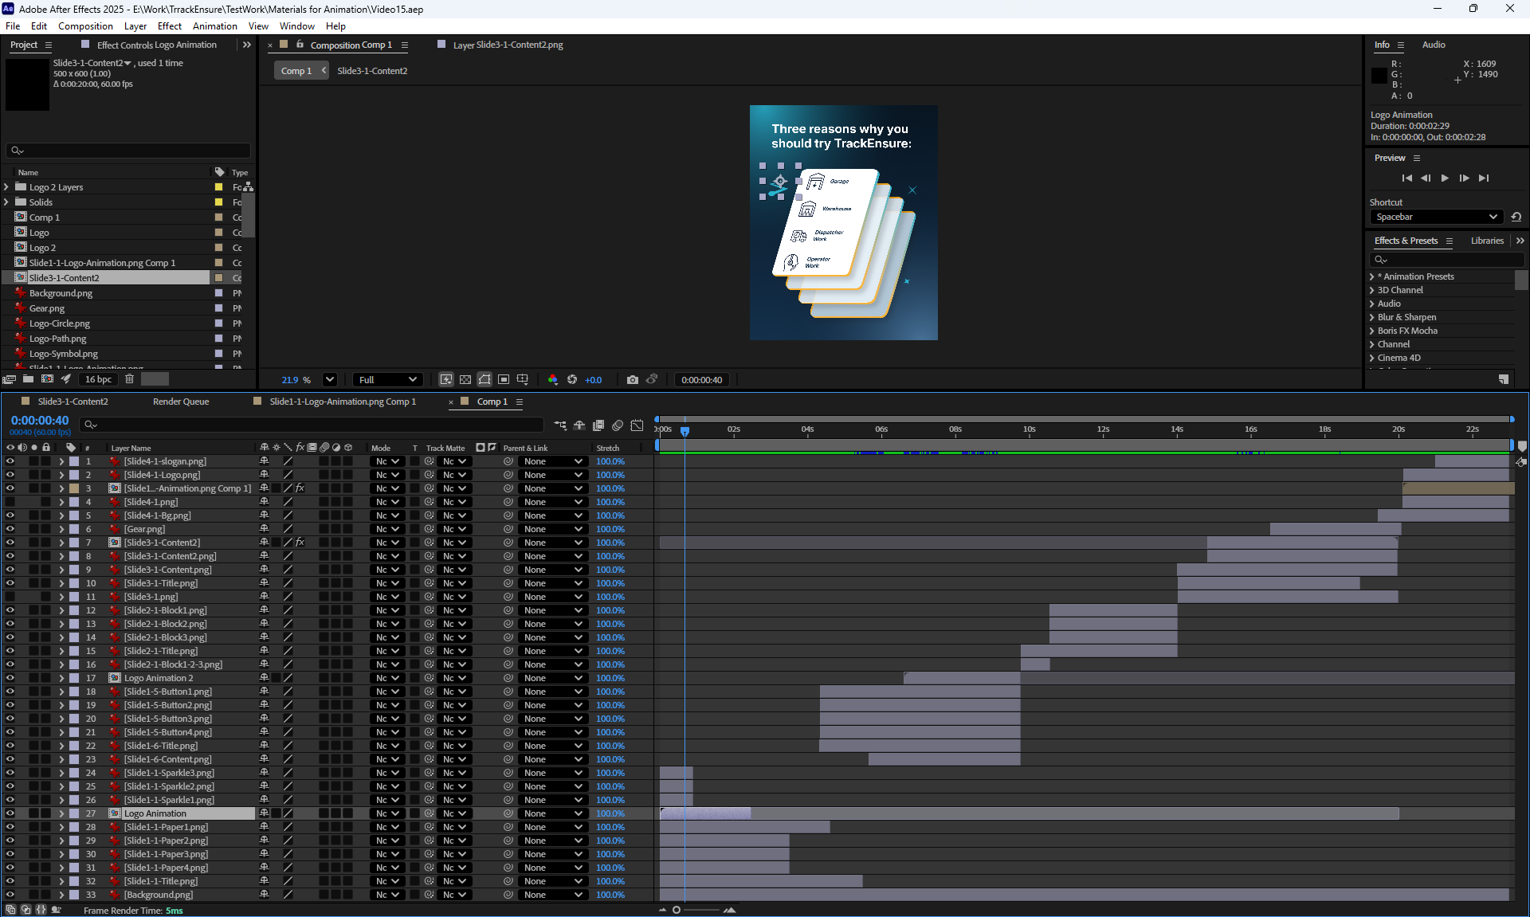Expand Animation Presets in Effects & Presets
This screenshot has width=1530, height=917.
1371,276
